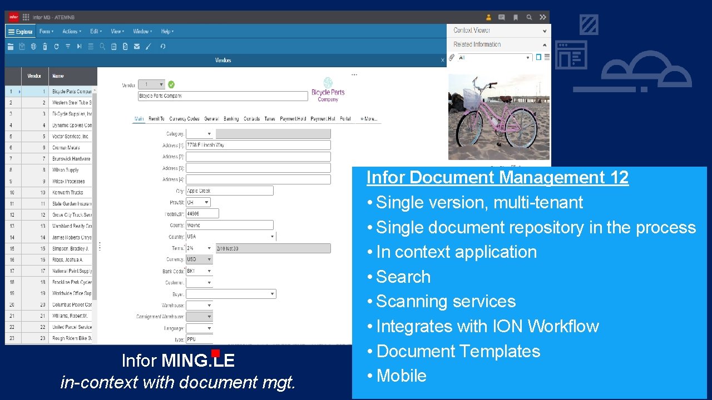Click the envelope mail toolbar icon
Screen dimensions: 712x400
tap(137, 47)
